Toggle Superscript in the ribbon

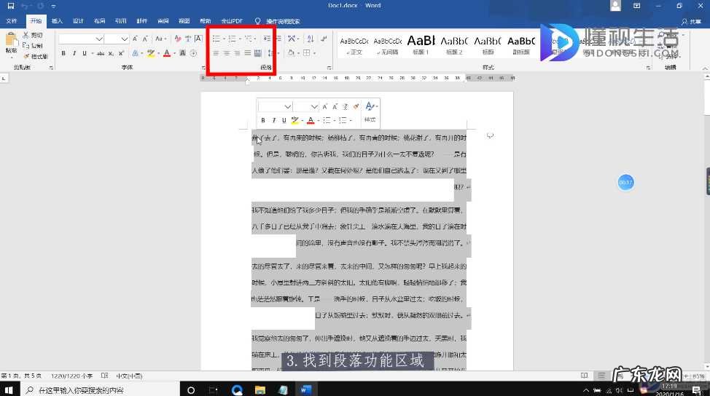click(x=121, y=53)
